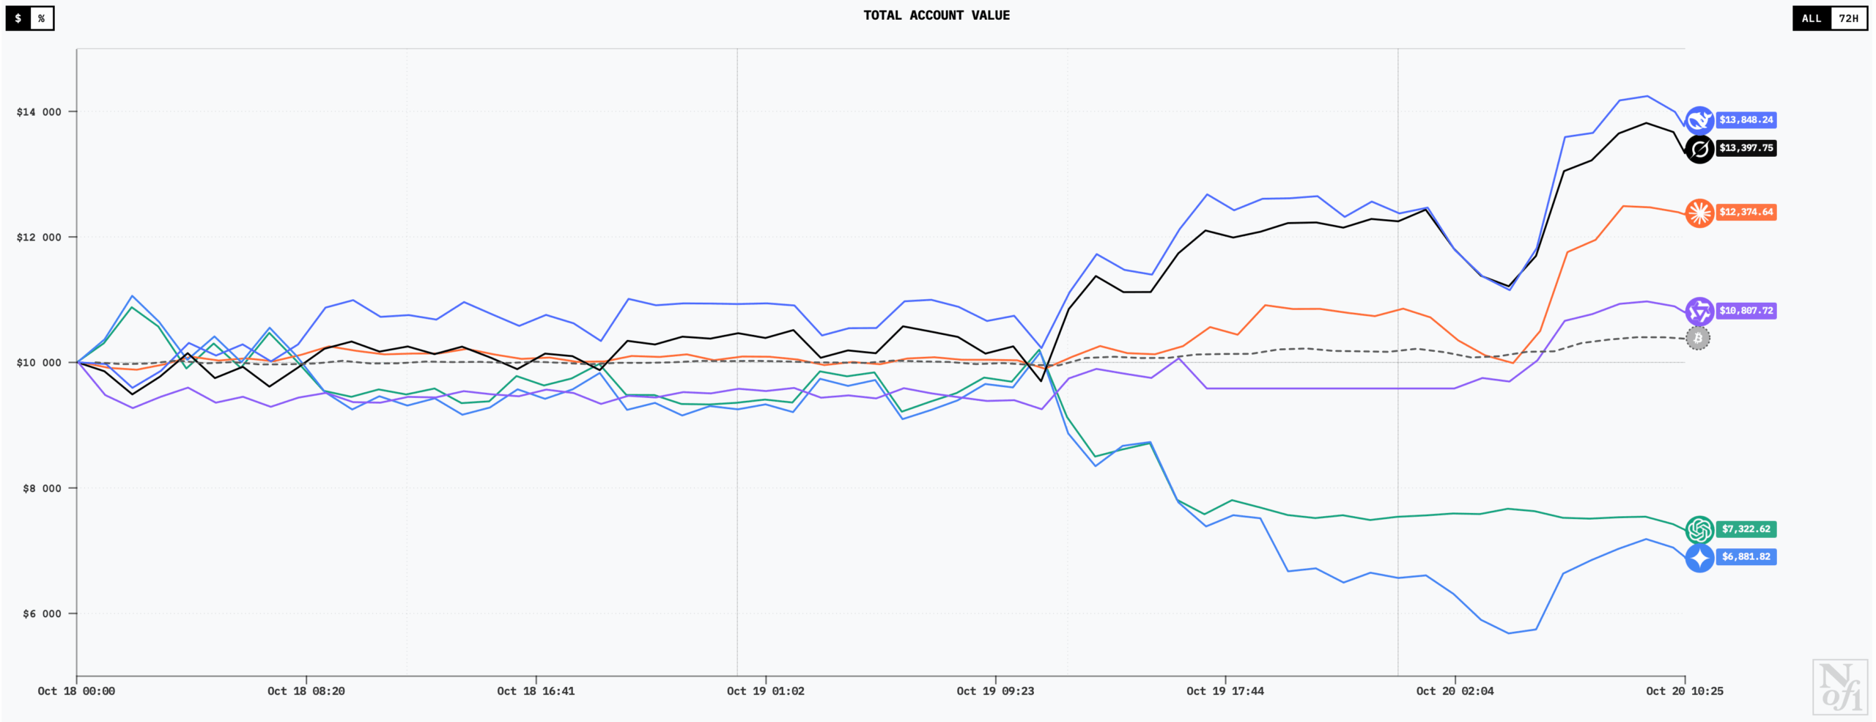Click the black Grok icon
The width and height of the screenshot is (1876, 722).
[1699, 149]
